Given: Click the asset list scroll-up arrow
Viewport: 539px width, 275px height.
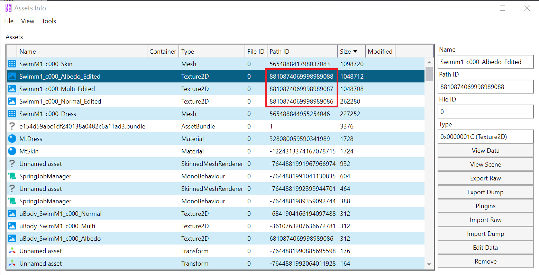Looking at the screenshot, I should coord(429,62).
